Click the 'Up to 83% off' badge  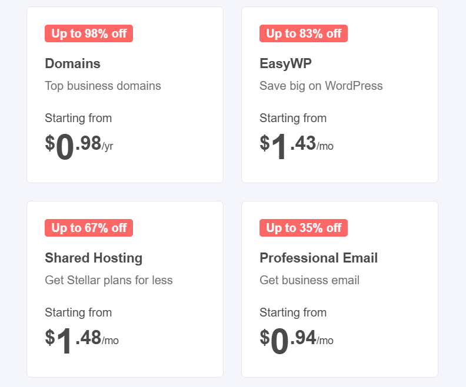click(x=304, y=33)
